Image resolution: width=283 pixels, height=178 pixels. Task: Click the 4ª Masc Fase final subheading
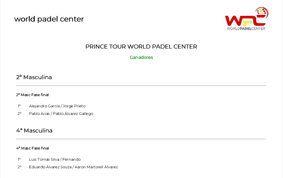point(33,148)
